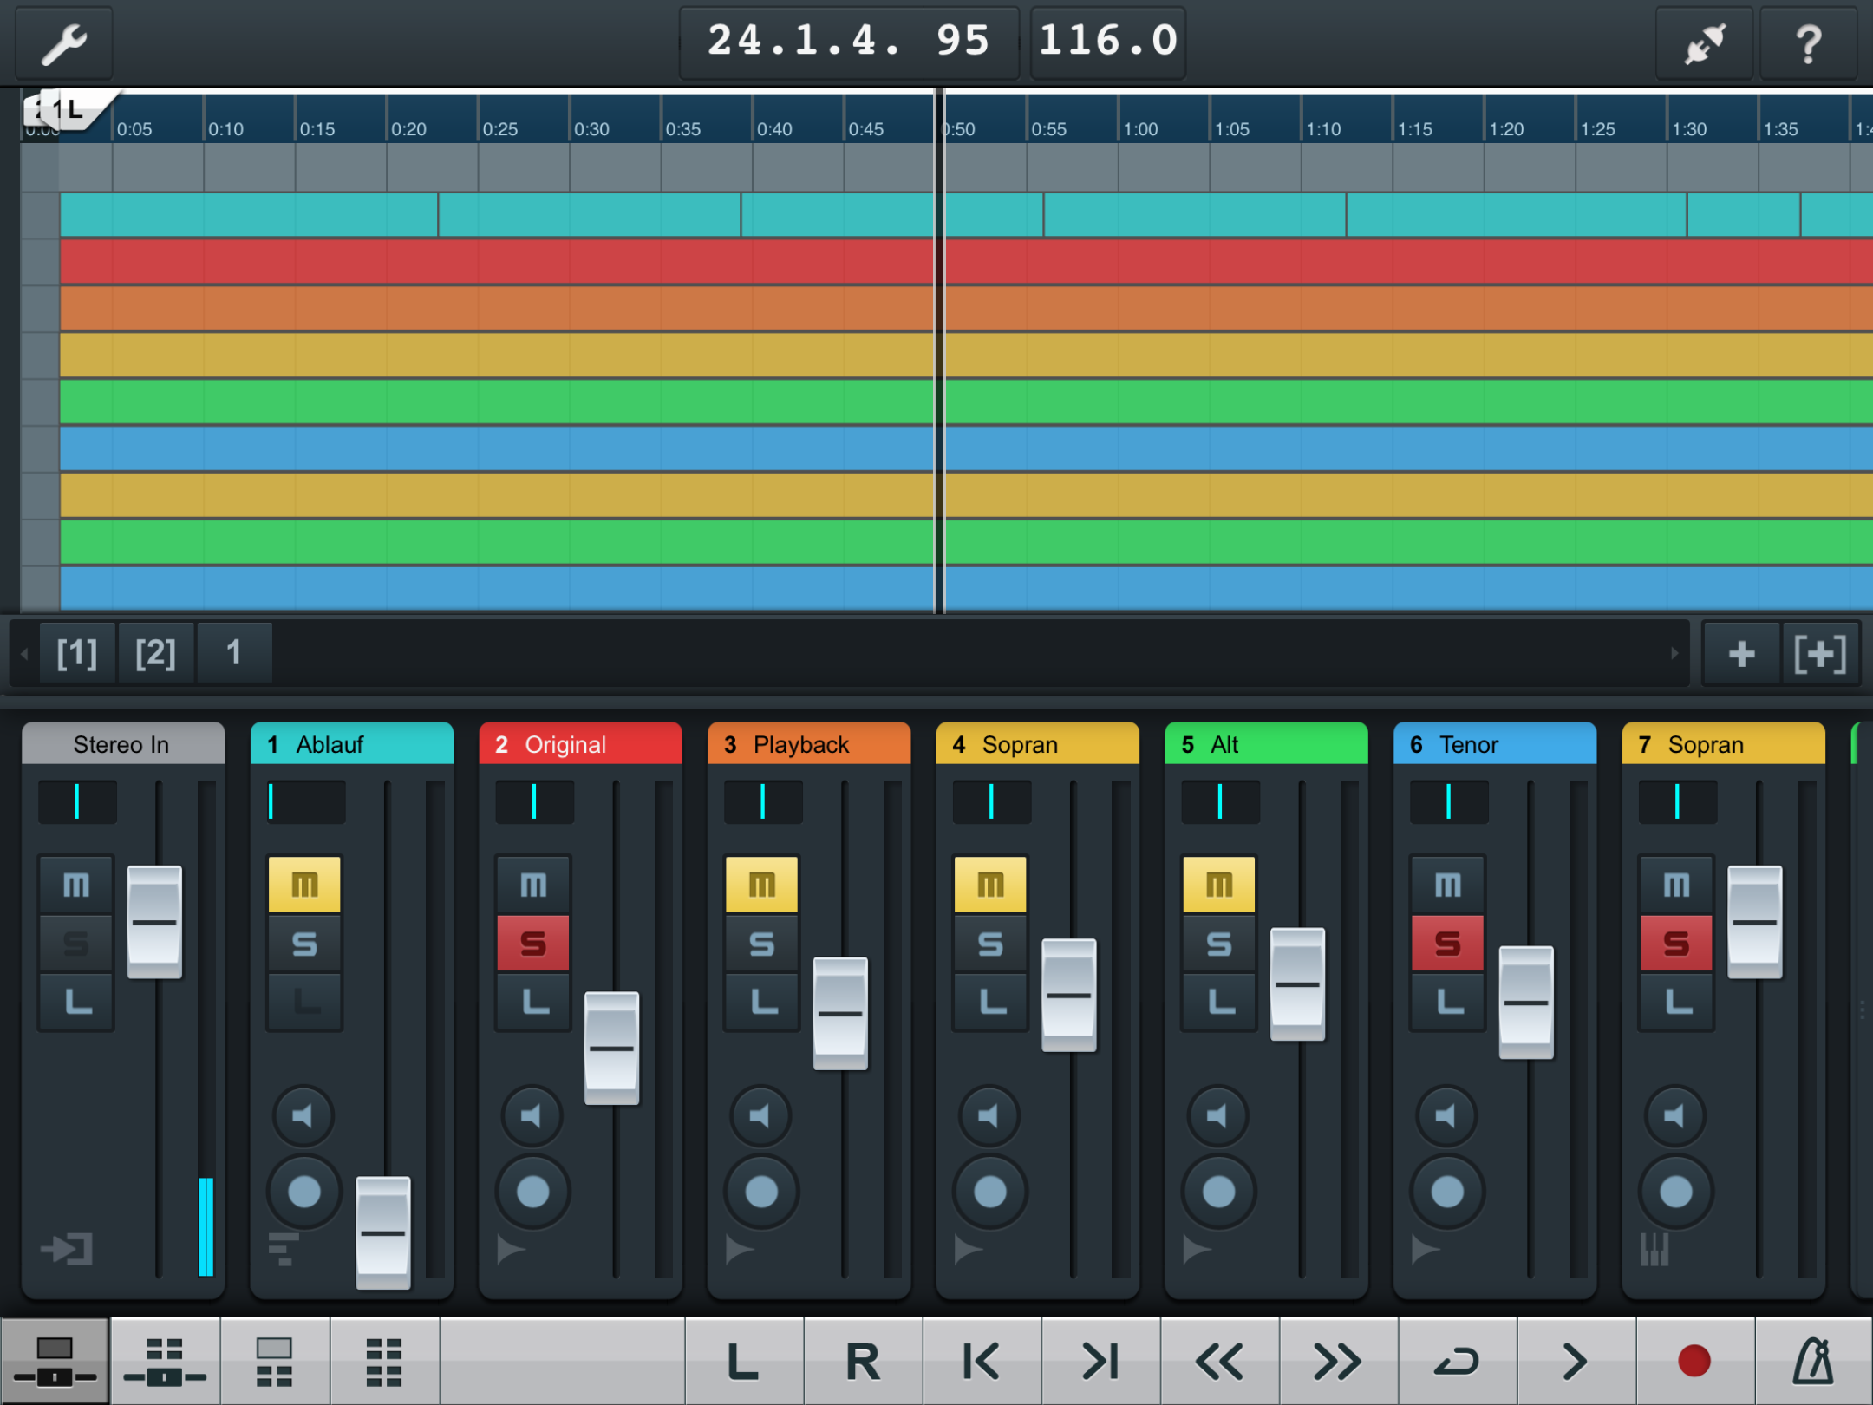The image size is (1873, 1405).
Task: Click the question mark help icon
Action: click(1807, 43)
